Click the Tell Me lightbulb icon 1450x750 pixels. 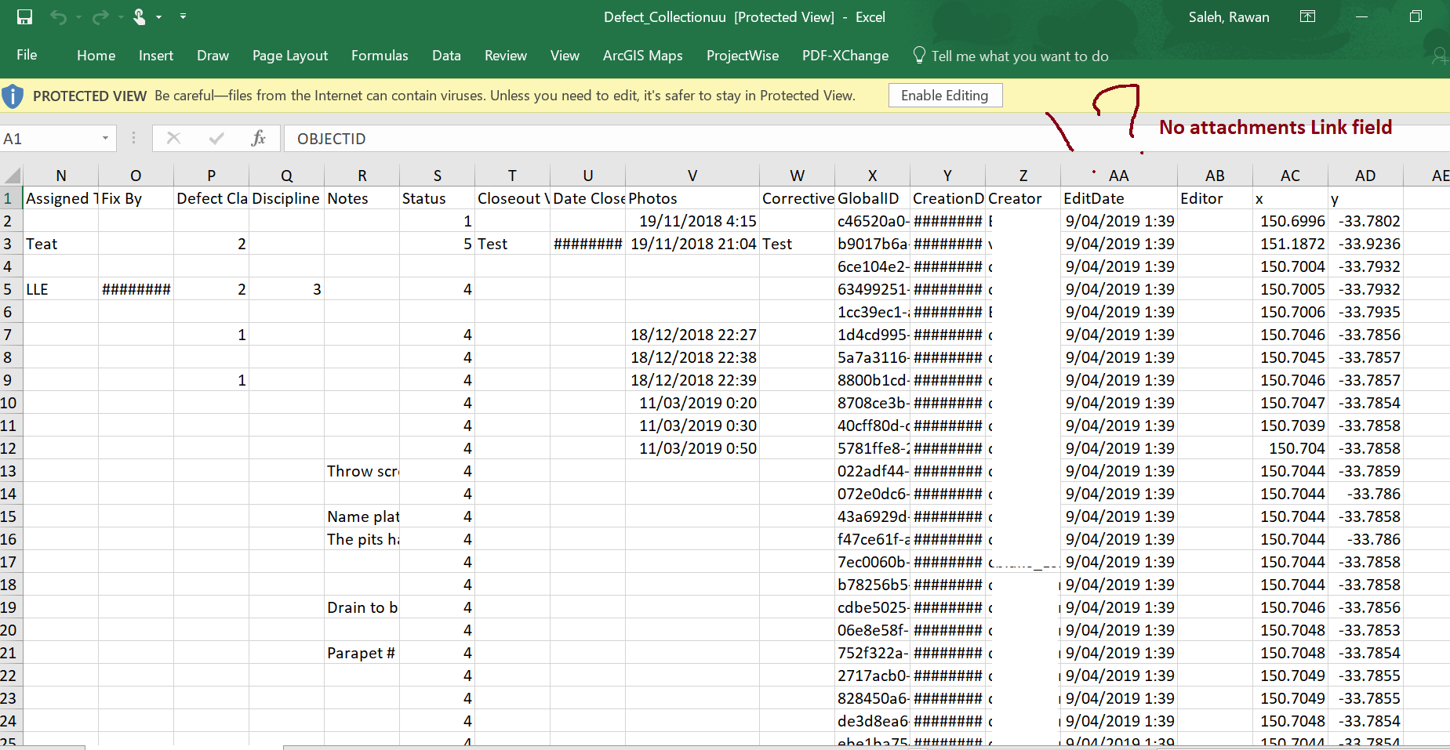click(919, 55)
